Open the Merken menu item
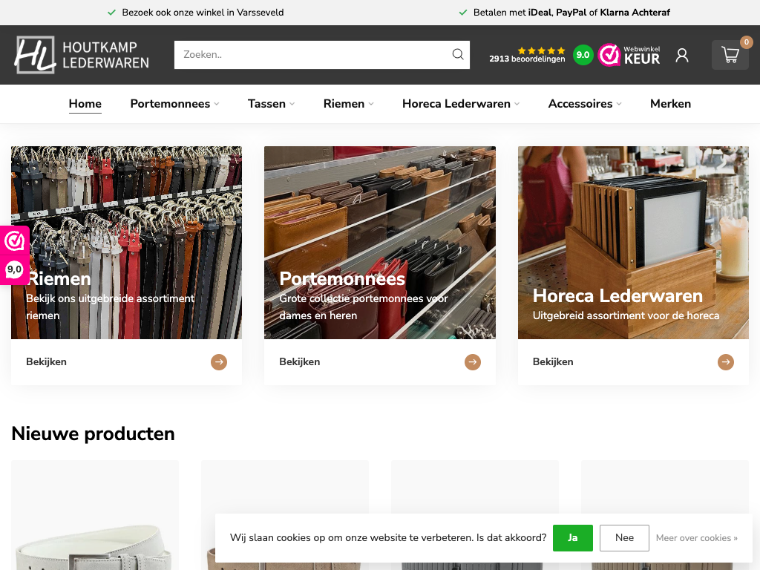 670,104
